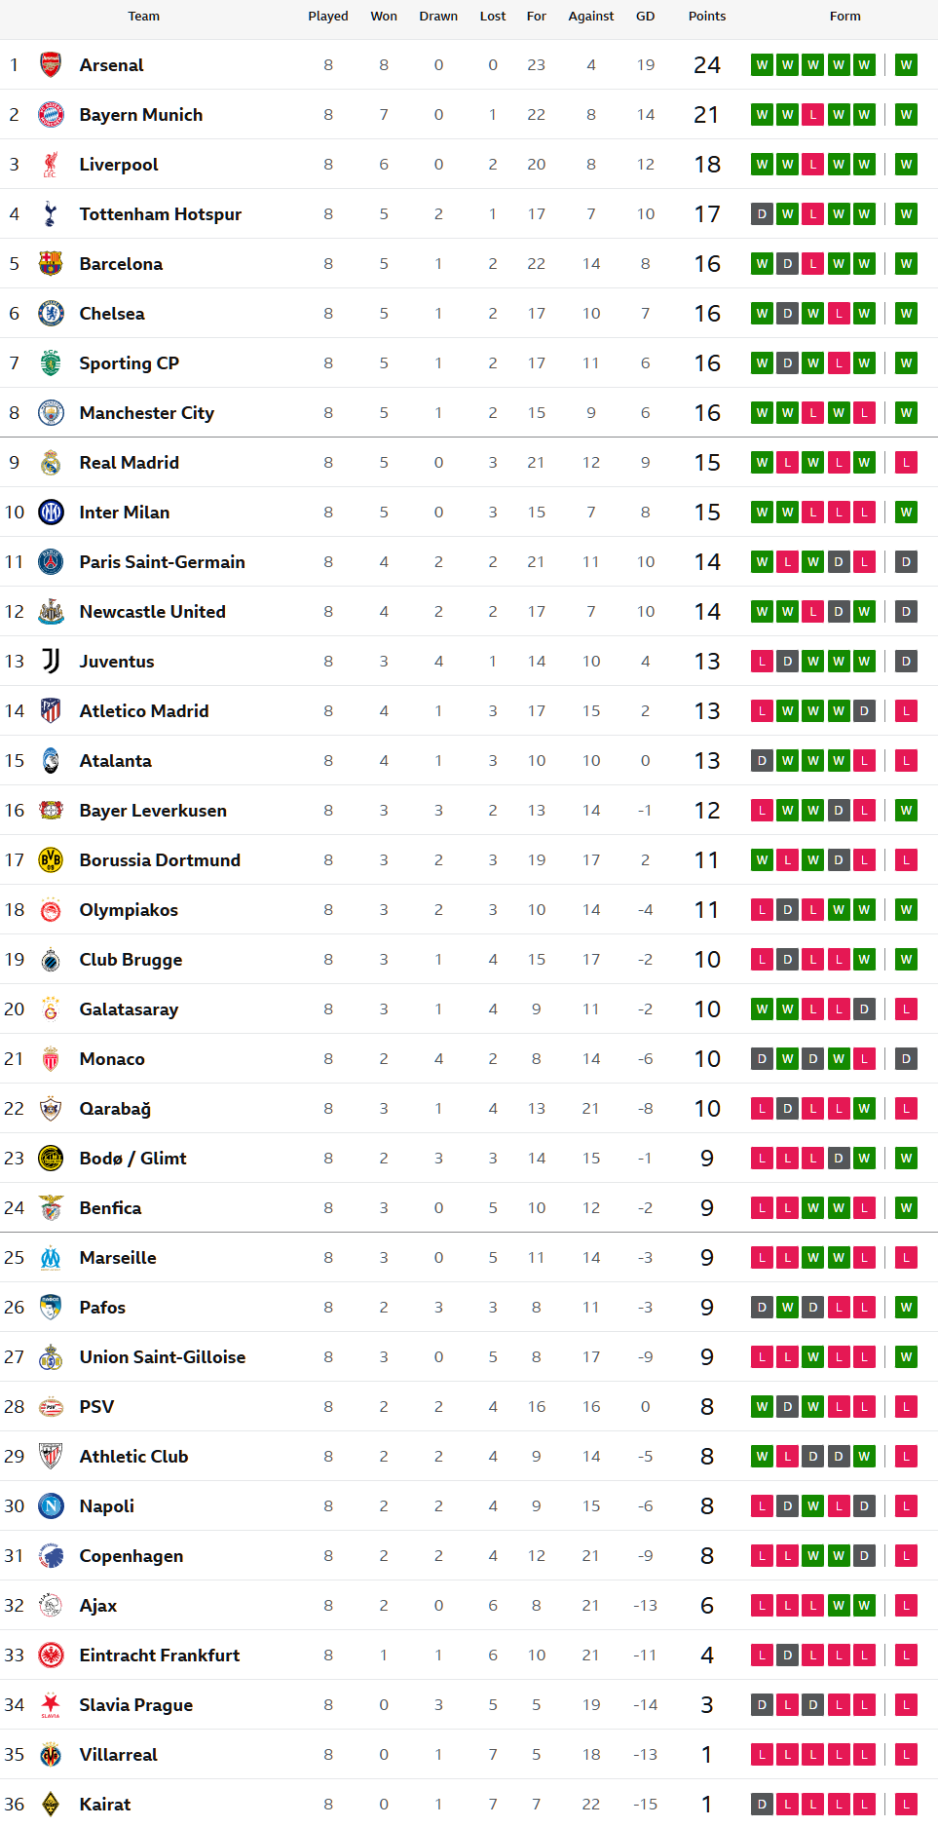
Task: Open the Liverpool team link
Action: 119,165
